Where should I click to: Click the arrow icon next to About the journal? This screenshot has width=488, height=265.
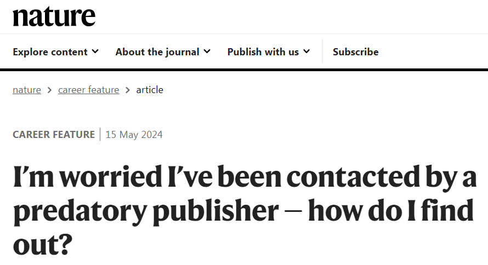[x=207, y=51]
